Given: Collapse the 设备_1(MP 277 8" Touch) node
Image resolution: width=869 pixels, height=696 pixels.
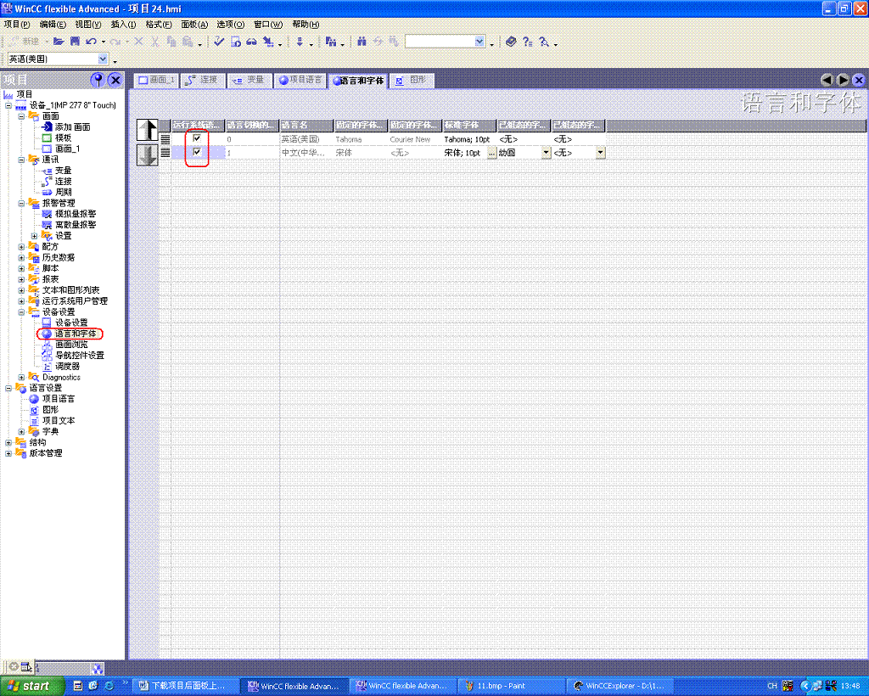Looking at the screenshot, I should [8, 105].
